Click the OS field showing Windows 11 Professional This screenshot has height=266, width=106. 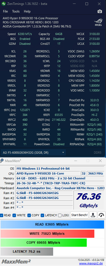(x=60, y=169)
